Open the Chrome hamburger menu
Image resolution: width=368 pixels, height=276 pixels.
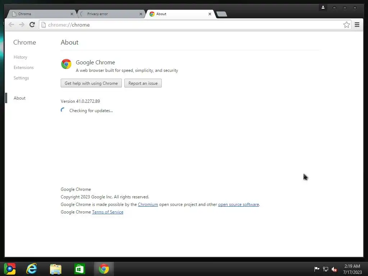tap(357, 25)
